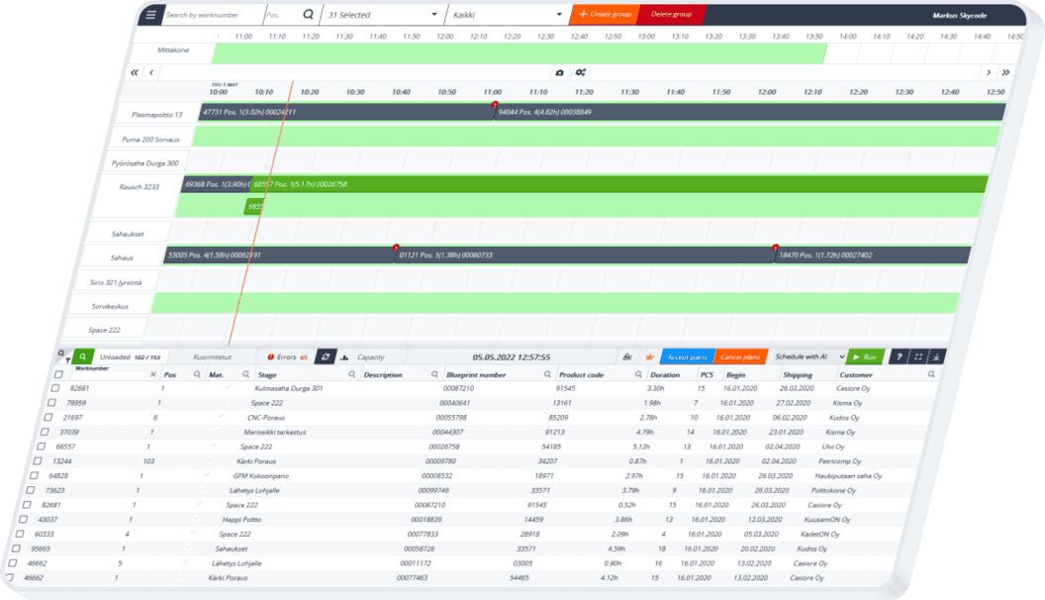
Task: Toggle fullscreen with the expand icon
Action: coord(918,356)
